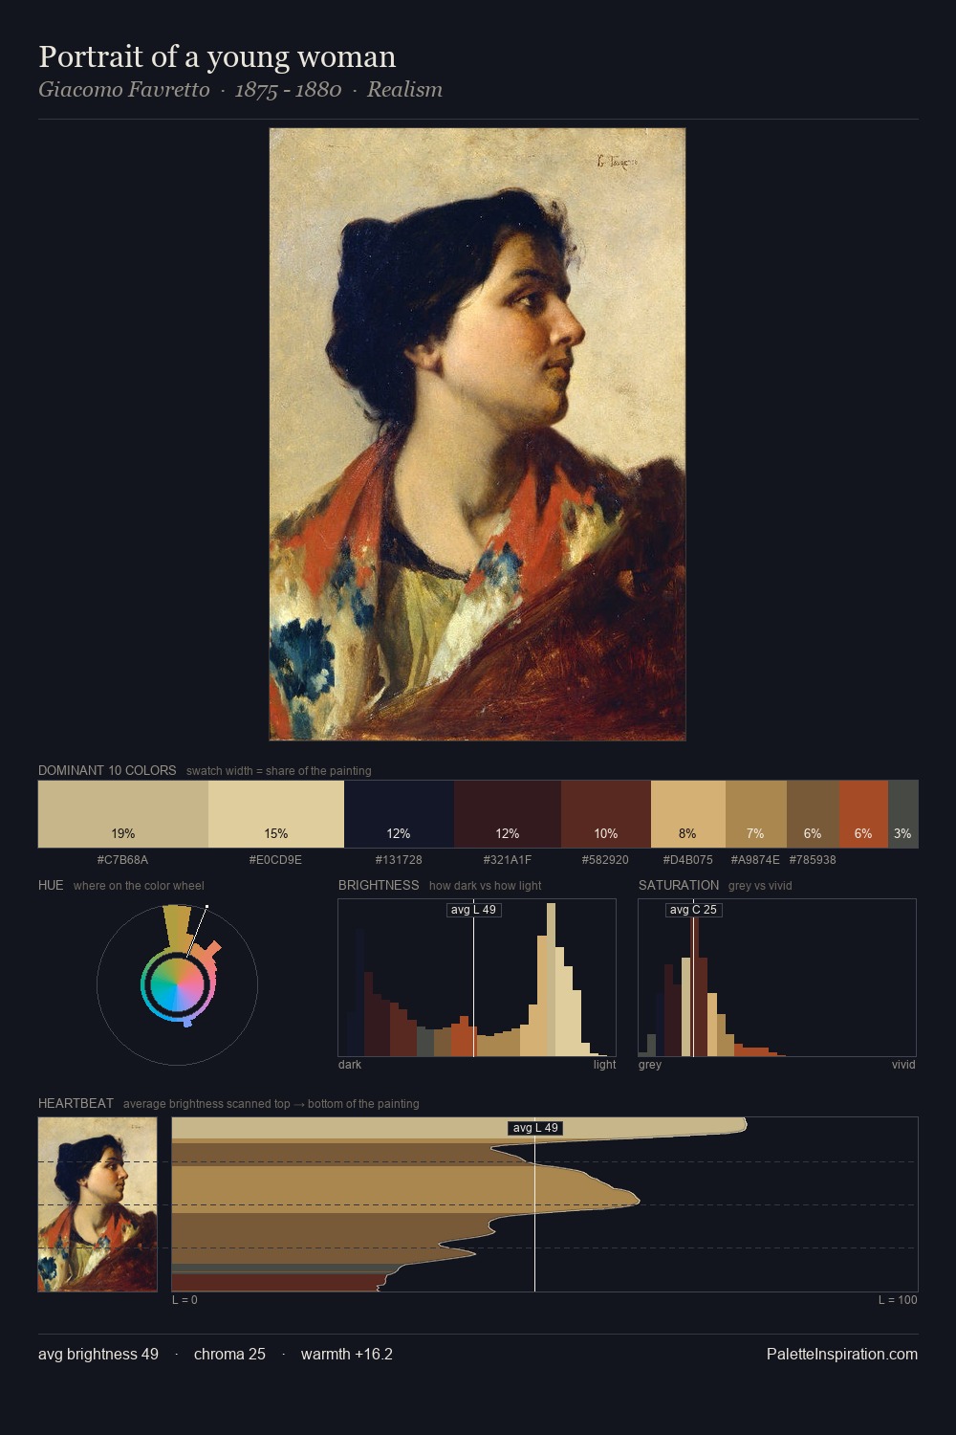Viewport: 956px width, 1435px height.
Task: Click the 'grey' axis label
Action: [650, 1065]
